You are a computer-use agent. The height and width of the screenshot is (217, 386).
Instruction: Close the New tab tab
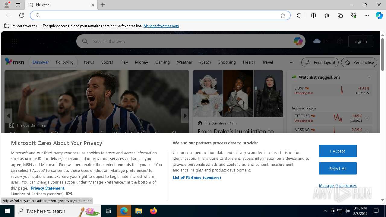tap(93, 5)
